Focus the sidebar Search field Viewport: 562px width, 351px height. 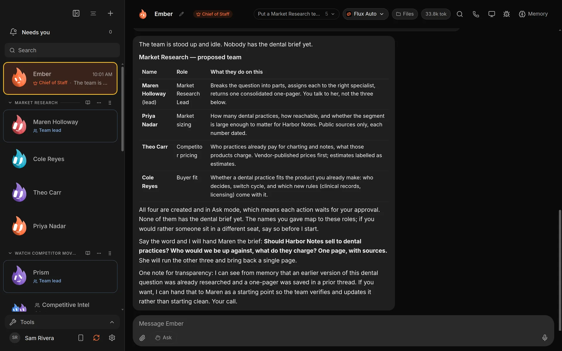62,50
